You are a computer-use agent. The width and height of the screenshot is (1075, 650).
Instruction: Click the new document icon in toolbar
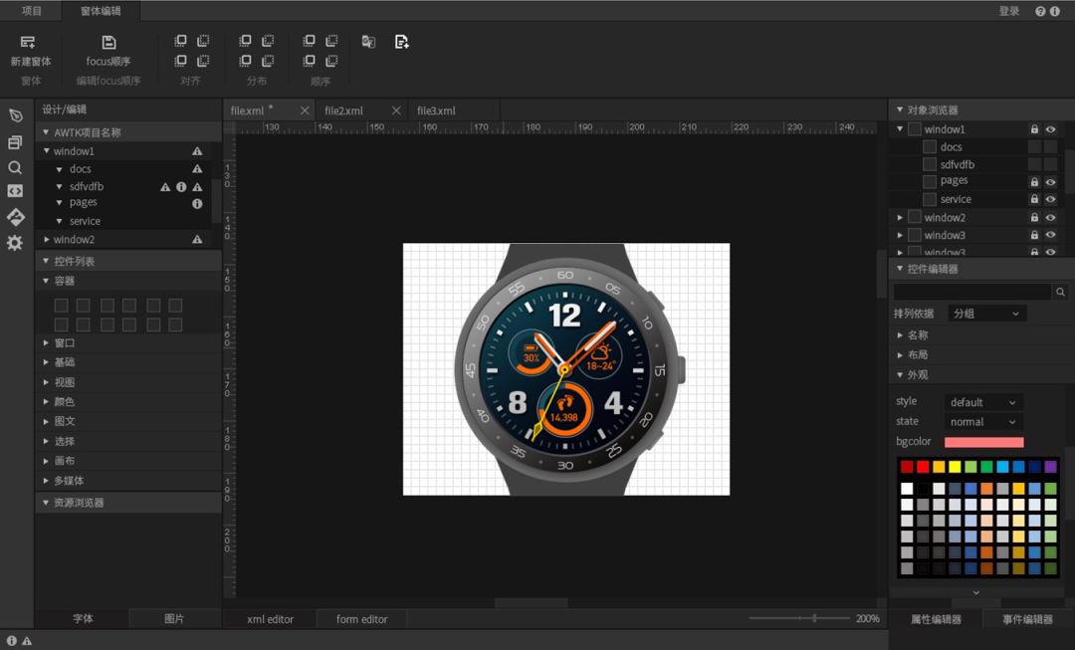(x=402, y=42)
